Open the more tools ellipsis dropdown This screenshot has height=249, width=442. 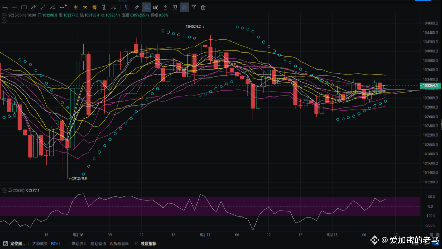(x=62, y=7)
